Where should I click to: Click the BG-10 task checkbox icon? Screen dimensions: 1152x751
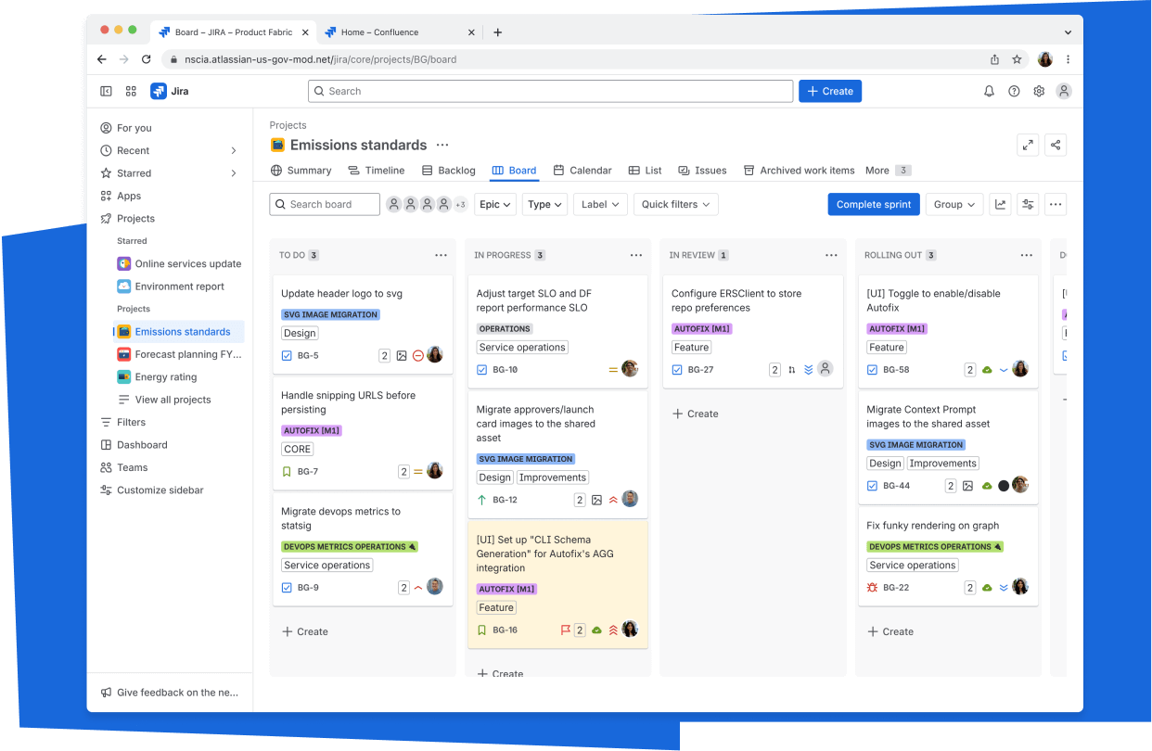tap(481, 369)
